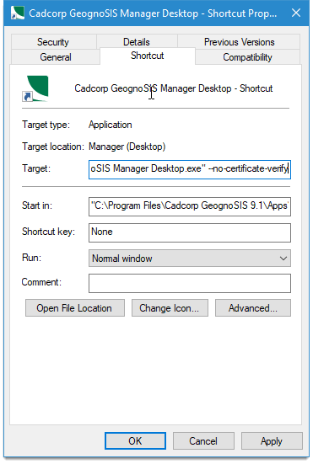Click the Target type label
313x464 pixels.
click(x=46, y=125)
